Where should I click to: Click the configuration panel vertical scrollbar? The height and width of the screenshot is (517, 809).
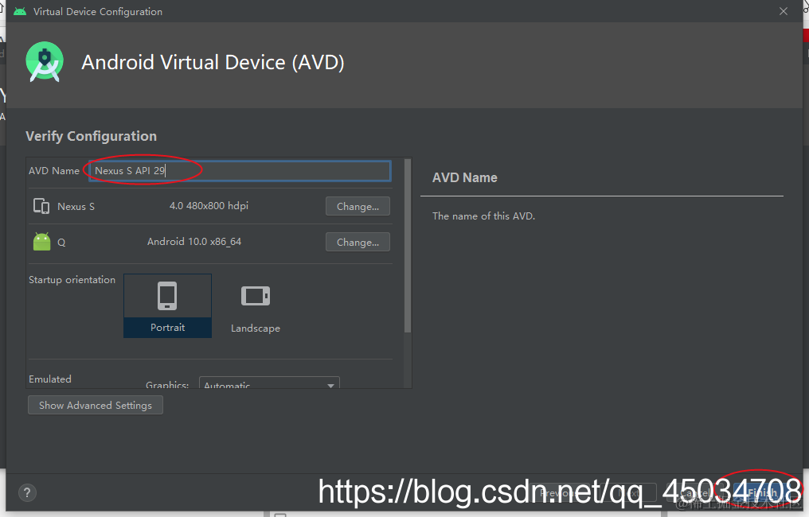pyautogui.click(x=408, y=246)
